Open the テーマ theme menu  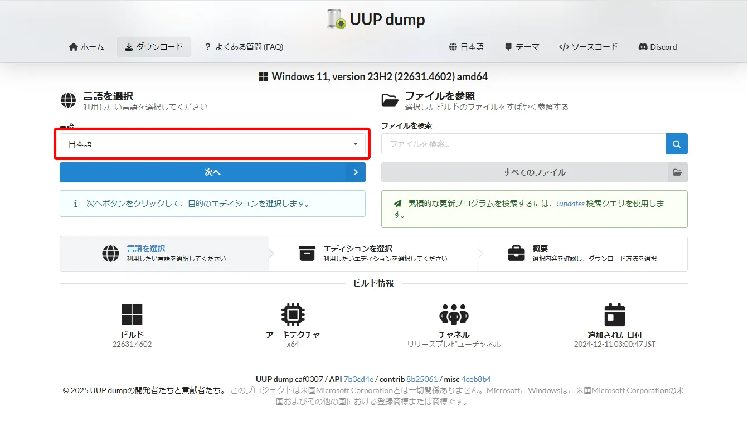pos(522,47)
